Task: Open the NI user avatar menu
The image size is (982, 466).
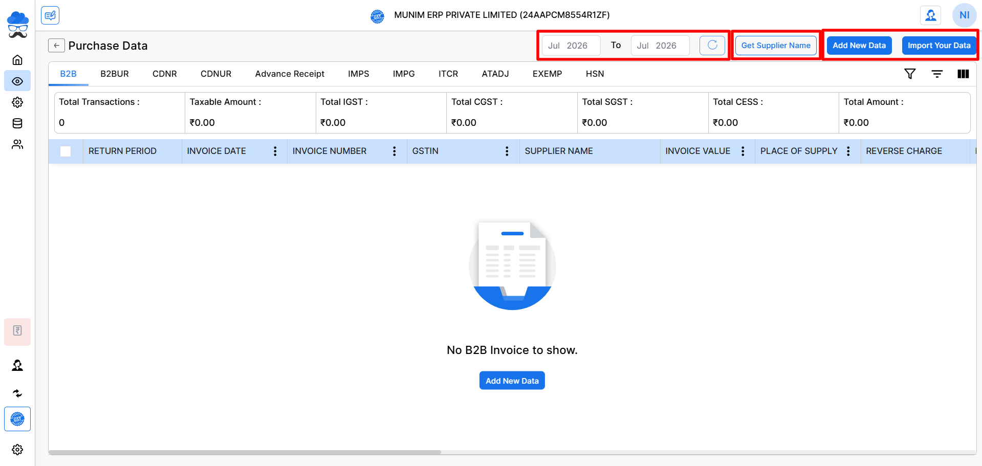Action: click(965, 15)
